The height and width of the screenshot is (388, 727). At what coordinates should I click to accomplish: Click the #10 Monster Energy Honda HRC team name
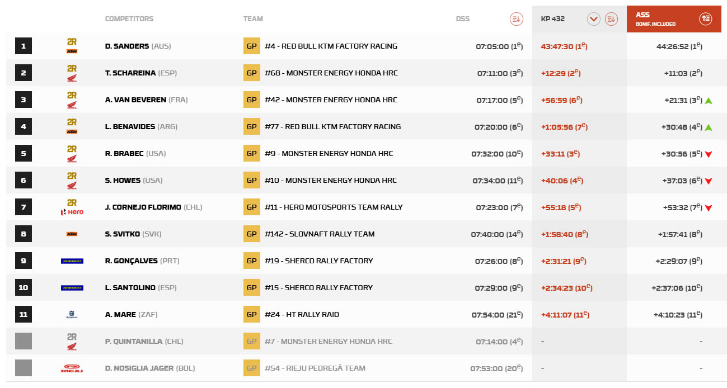pos(331,180)
